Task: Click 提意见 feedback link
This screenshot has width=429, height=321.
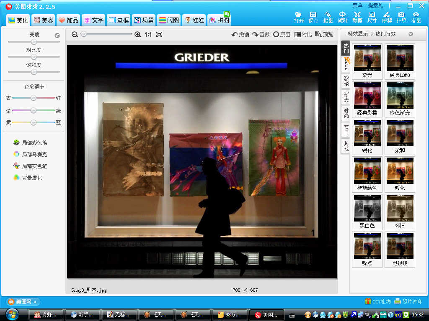Action: coord(375,5)
